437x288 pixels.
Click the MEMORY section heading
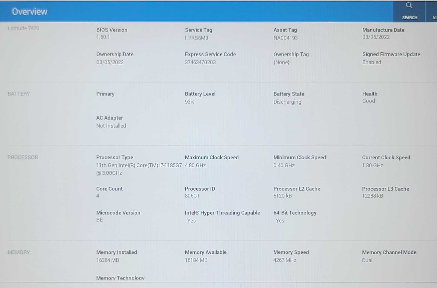[x=19, y=252]
